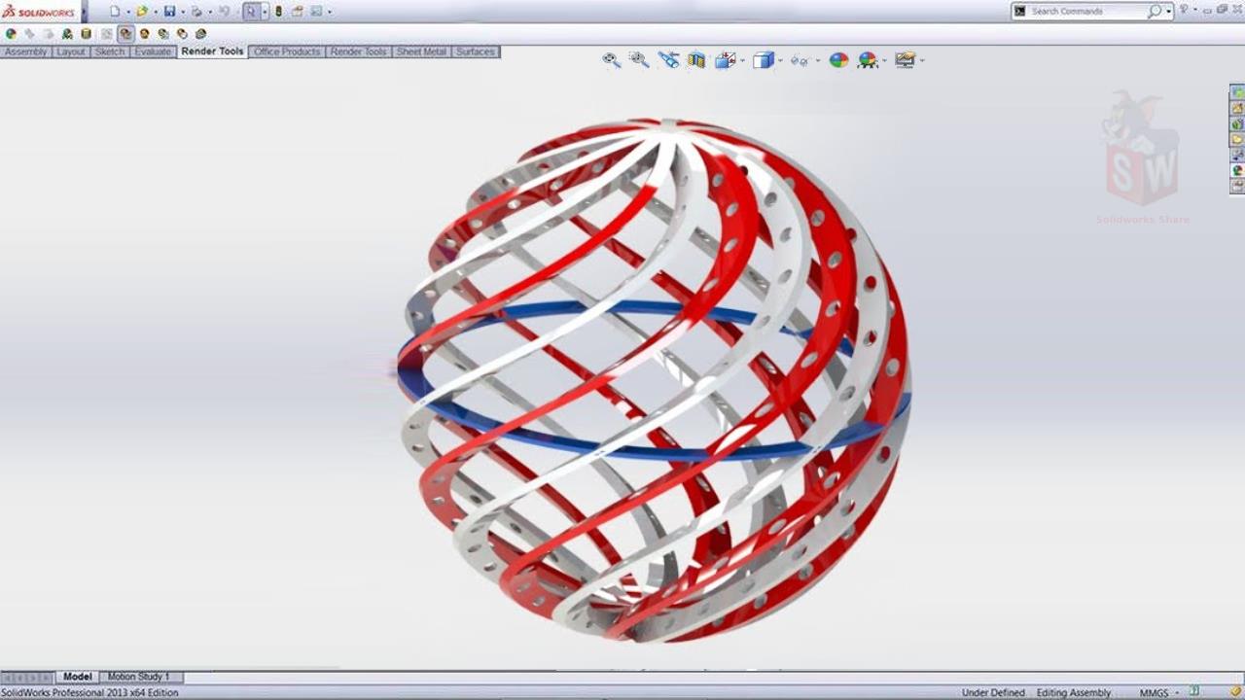Expand the Save dropdown arrow
This screenshot has width=1245, height=700.
[x=182, y=12]
